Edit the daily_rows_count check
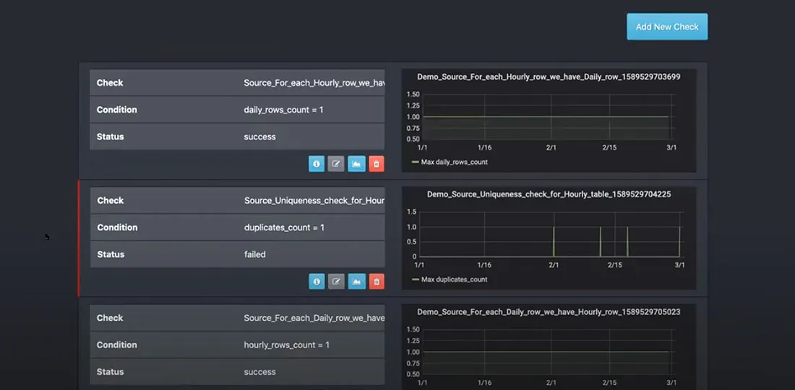Viewport: 795px width, 390px height. (x=336, y=164)
